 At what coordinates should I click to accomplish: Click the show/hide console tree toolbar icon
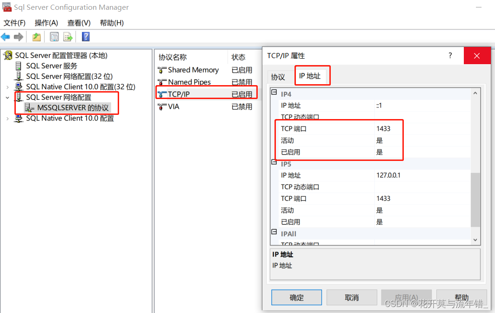(x=54, y=37)
